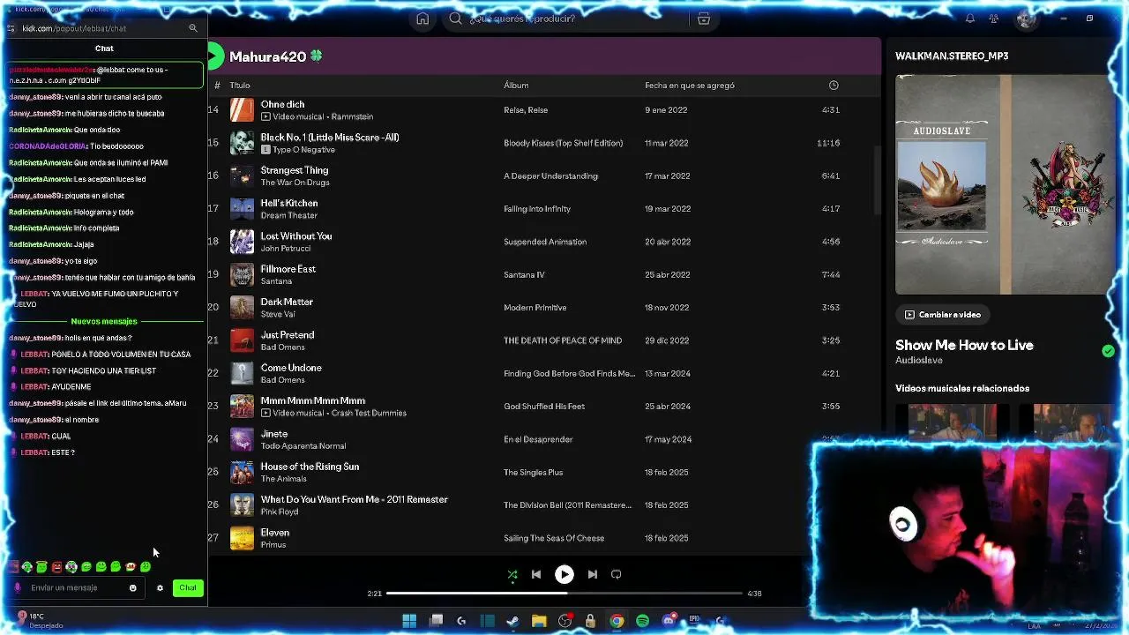Select the Dark Matter track
The image size is (1129, 635).
point(287,302)
